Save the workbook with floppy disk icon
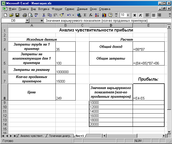Image resolution: width=172 pixels, height=144 pixels. (x=17, y=15)
